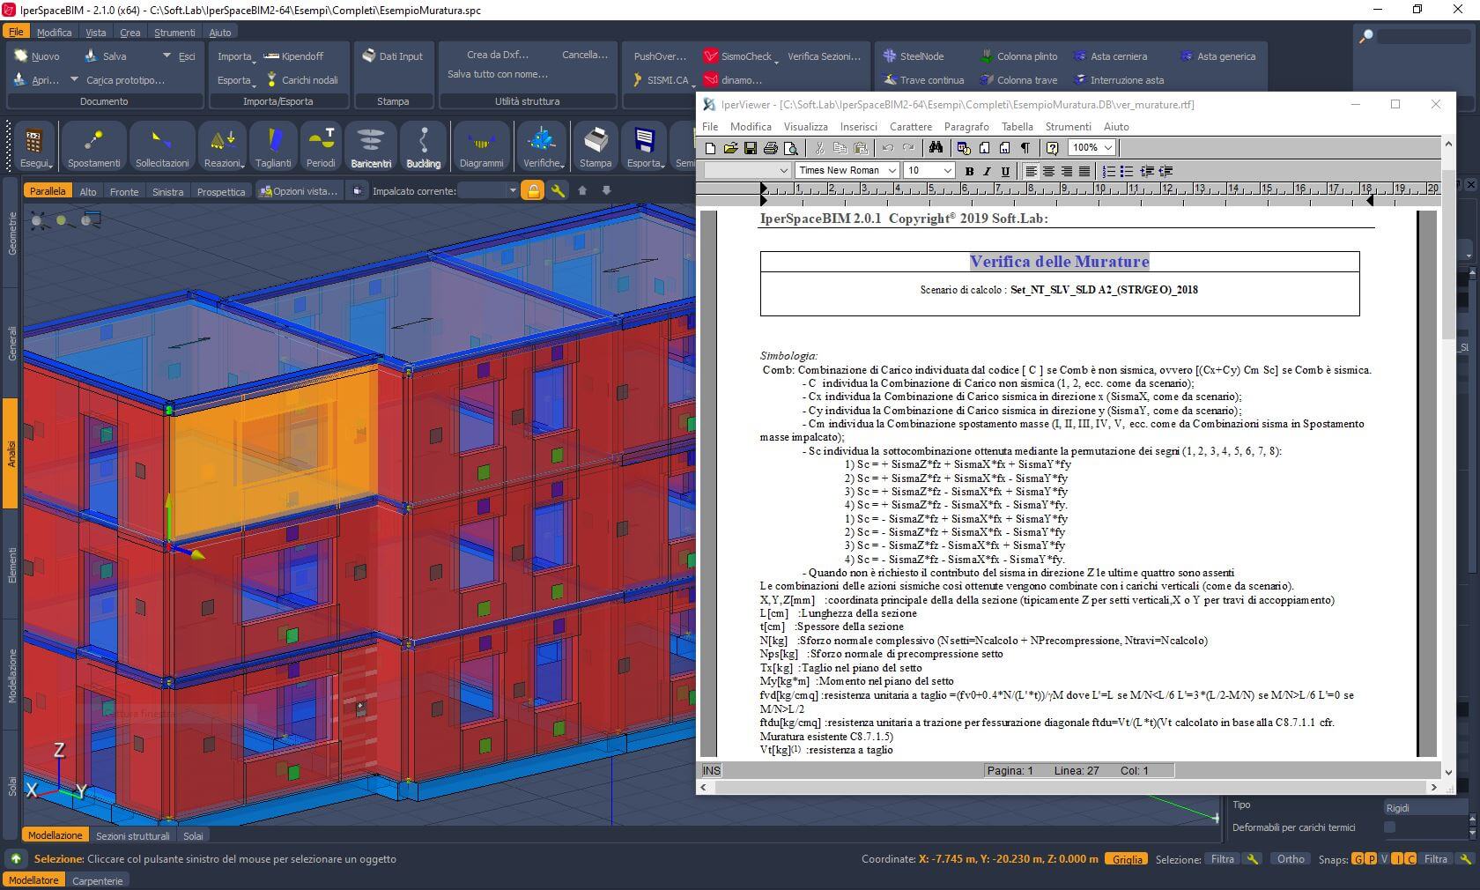Enable Ortho mode in status bar
1480x890 pixels.
[1291, 859]
